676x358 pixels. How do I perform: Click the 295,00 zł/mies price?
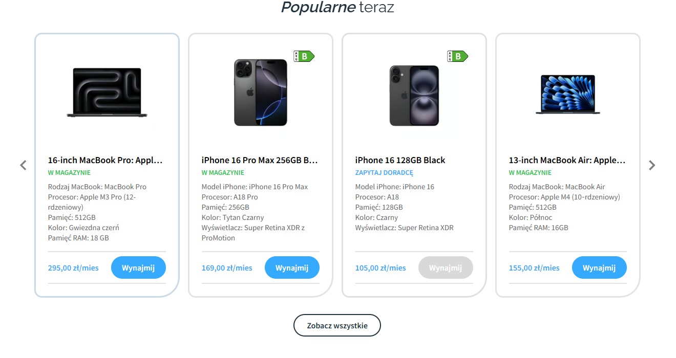click(73, 267)
